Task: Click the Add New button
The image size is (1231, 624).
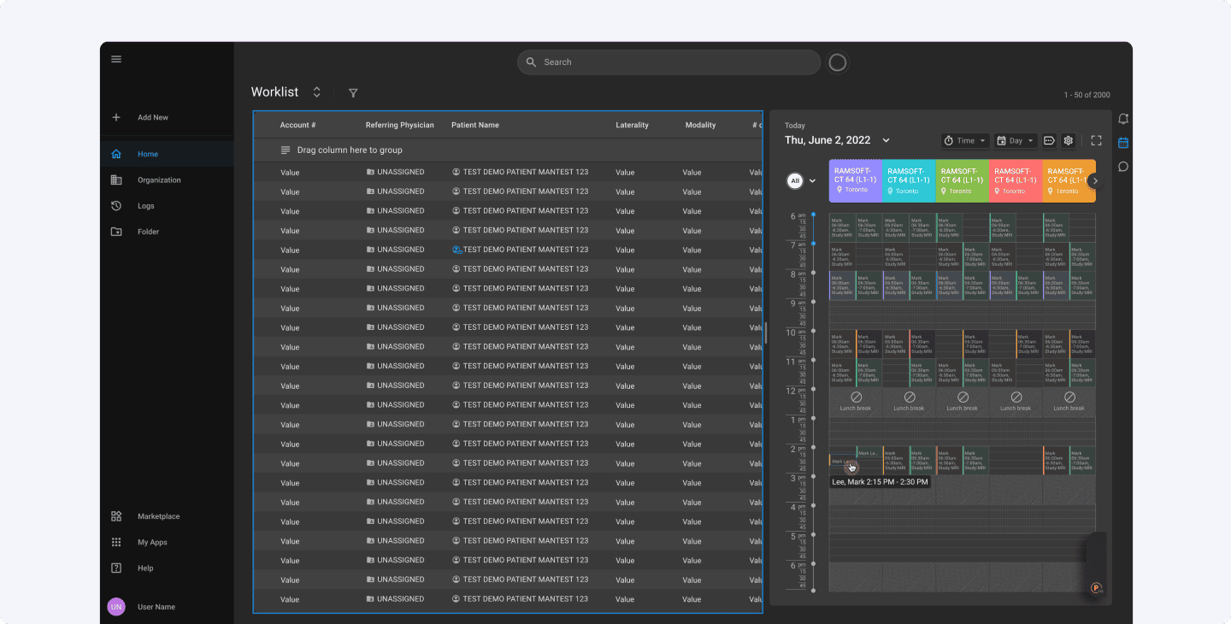Action: click(152, 118)
